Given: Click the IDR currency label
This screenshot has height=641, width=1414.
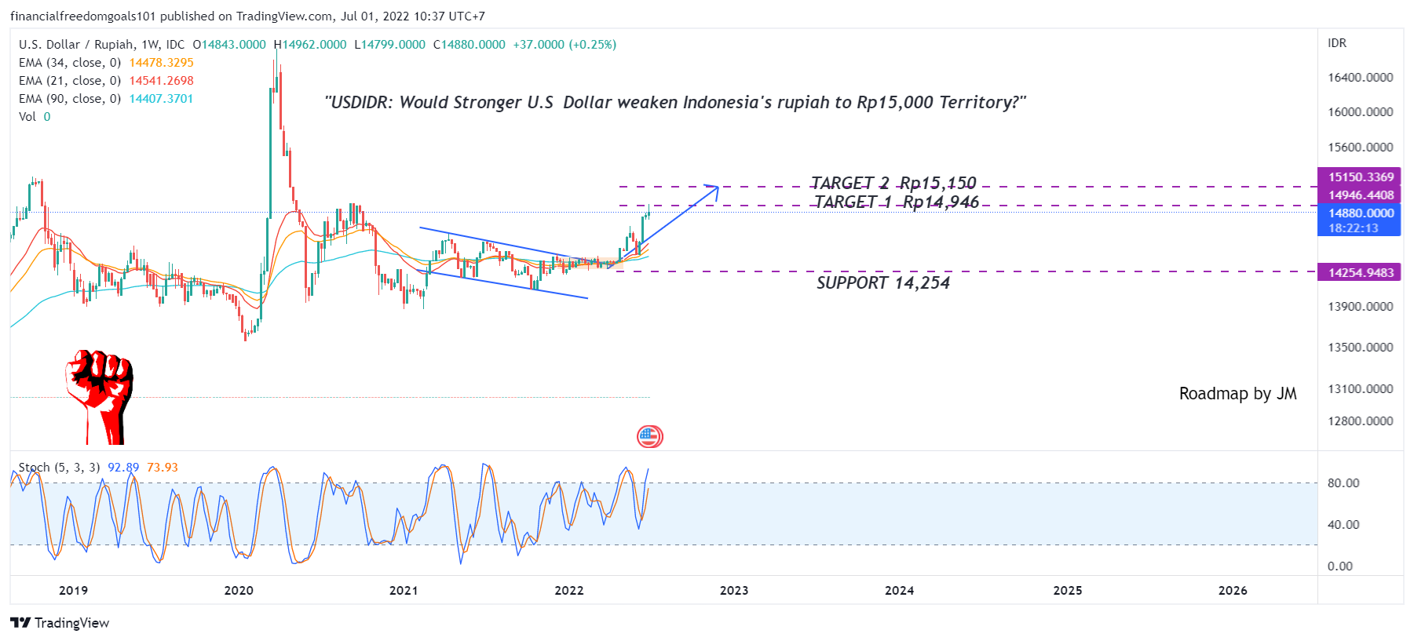Looking at the screenshot, I should (1337, 43).
